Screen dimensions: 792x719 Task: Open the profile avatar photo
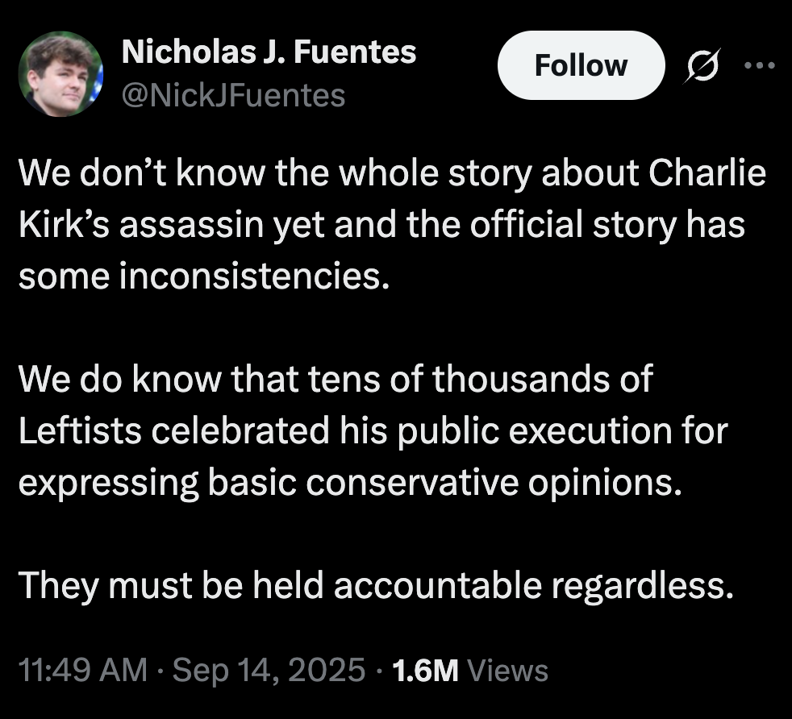[x=60, y=74]
